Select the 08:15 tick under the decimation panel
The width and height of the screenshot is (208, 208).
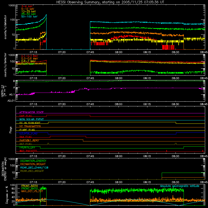147,182
